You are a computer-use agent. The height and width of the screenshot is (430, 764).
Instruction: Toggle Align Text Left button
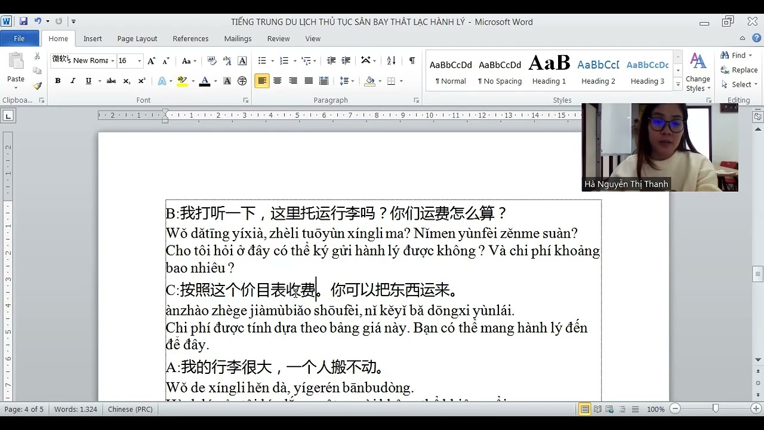tap(262, 81)
